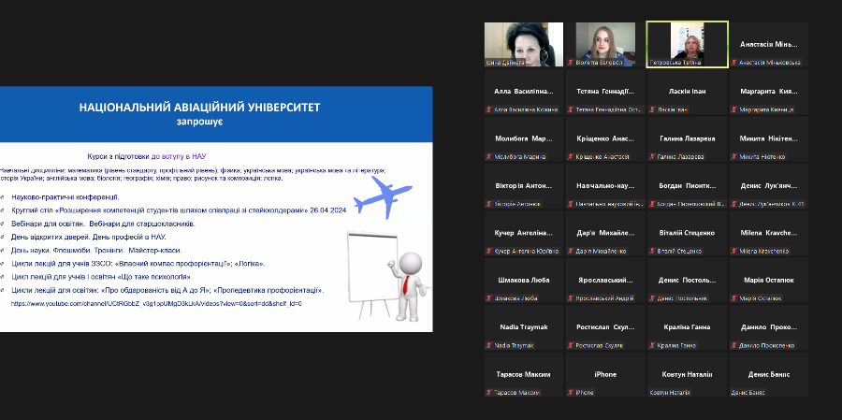Click muted mic icon next to Алла Василівна Кожина
The height and width of the screenshot is (420, 842).
coord(489,109)
